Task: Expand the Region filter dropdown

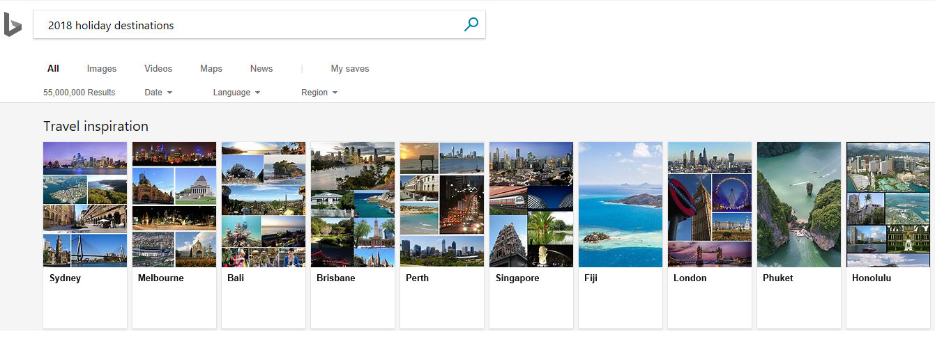Action: click(x=319, y=93)
